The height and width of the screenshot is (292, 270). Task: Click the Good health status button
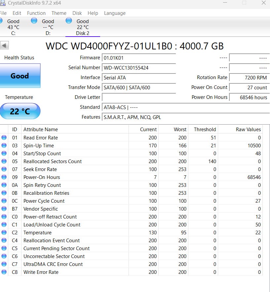pyautogui.click(x=20, y=76)
